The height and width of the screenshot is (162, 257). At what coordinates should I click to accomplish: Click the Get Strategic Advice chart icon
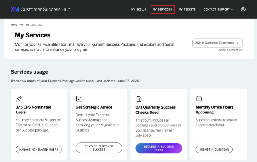point(79,99)
